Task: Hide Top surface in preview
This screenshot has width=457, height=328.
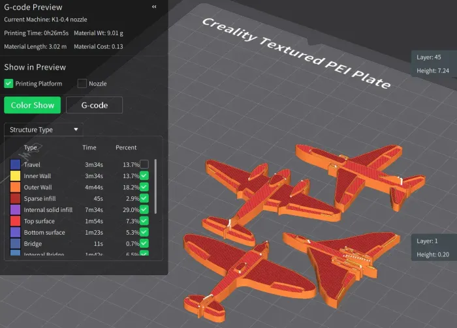Action: pyautogui.click(x=144, y=221)
